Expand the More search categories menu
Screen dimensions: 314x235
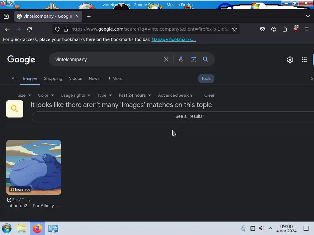(115, 79)
